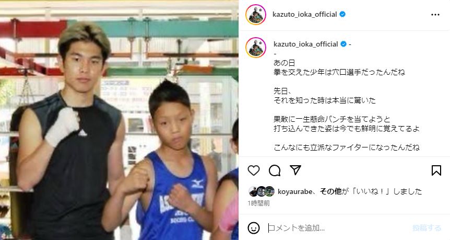Open koyaurabe's profile from likes

pyautogui.click(x=295, y=191)
